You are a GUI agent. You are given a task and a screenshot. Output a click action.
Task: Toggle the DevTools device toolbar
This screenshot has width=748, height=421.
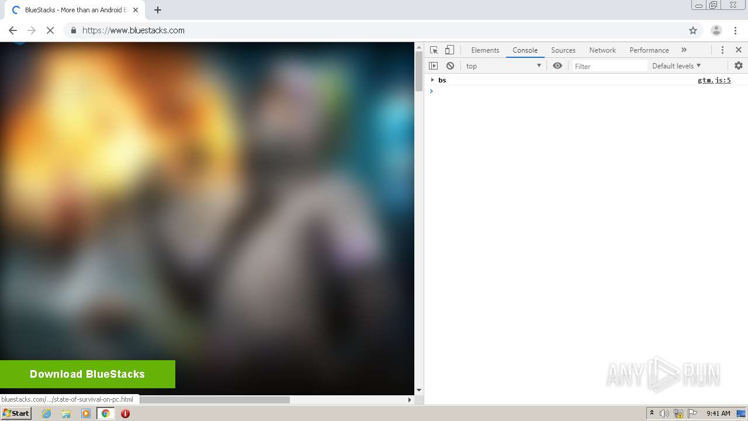(x=449, y=50)
